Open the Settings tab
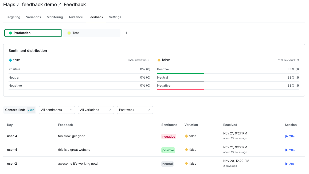 [115, 17]
